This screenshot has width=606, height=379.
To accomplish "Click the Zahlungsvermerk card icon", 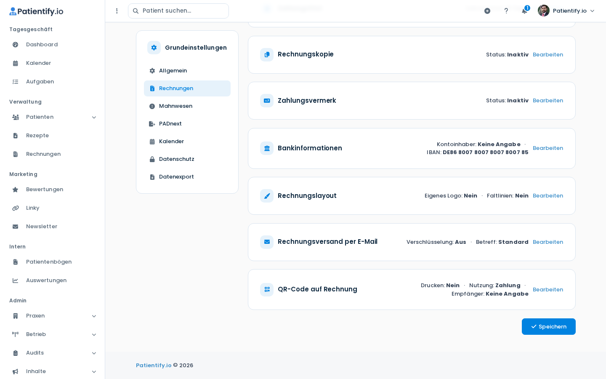I will coord(267,101).
